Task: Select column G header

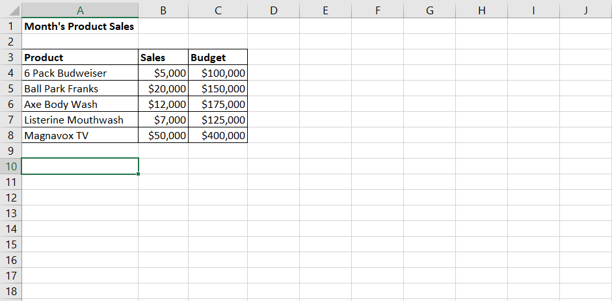Action: pos(429,10)
